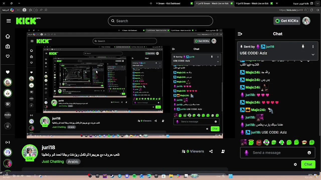The height and width of the screenshot is (180, 321).
Task: Open the Following heart outline icon
Action: click(8, 56)
